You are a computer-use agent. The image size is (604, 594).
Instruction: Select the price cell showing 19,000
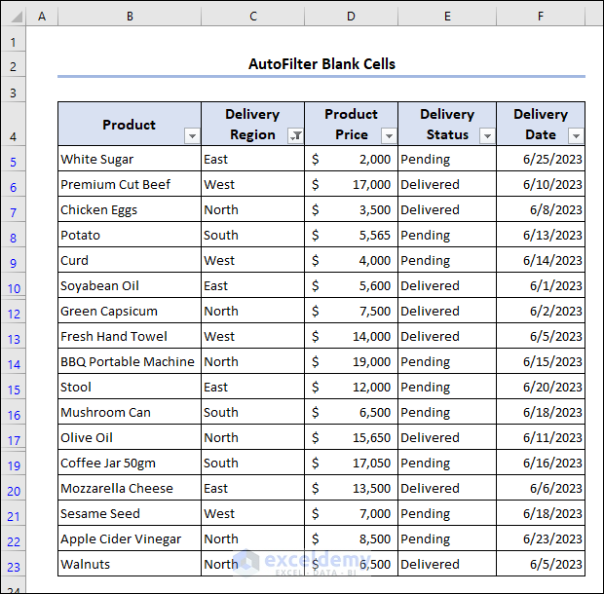351,362
